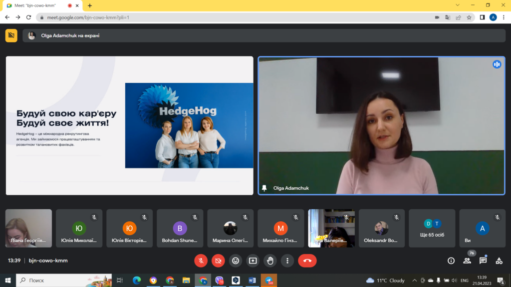This screenshot has width=511, height=287.
Task: Click the Bohdan Shune participant tile
Action: [180, 228]
